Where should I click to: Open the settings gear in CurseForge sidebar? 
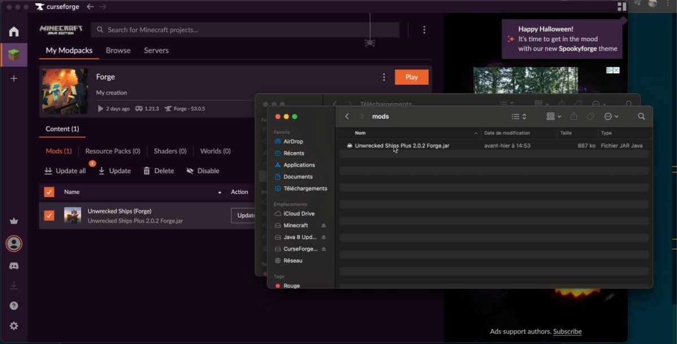click(x=14, y=326)
